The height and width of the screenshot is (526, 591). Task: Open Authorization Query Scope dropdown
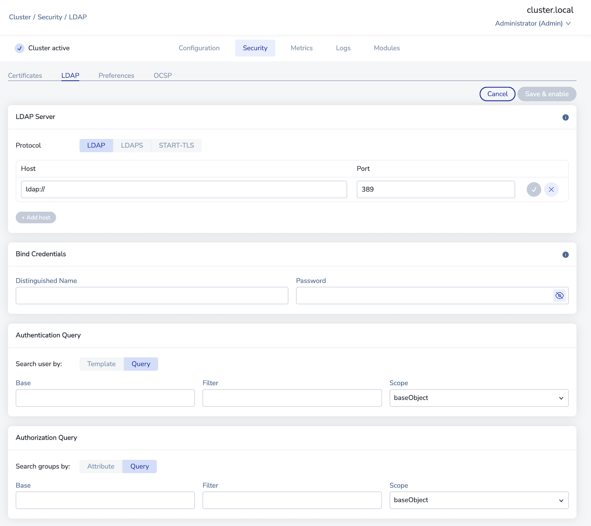[x=479, y=500]
